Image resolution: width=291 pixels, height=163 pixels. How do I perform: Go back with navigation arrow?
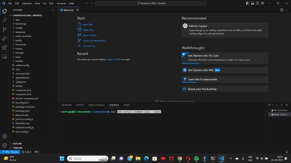click(86, 3)
